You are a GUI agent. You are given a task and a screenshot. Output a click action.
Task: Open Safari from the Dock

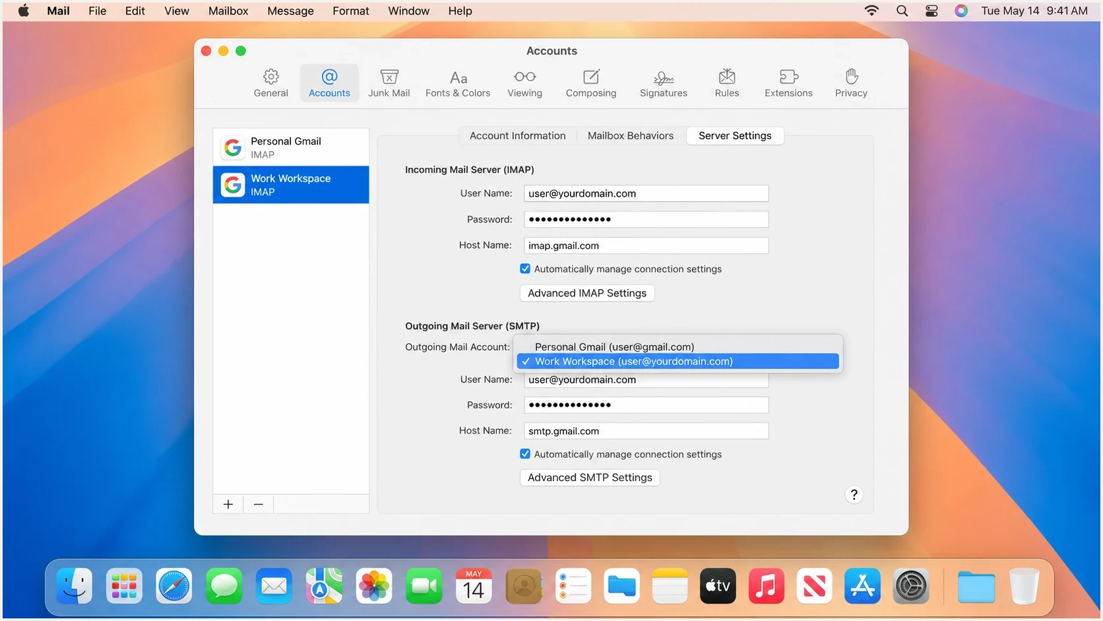pos(174,586)
